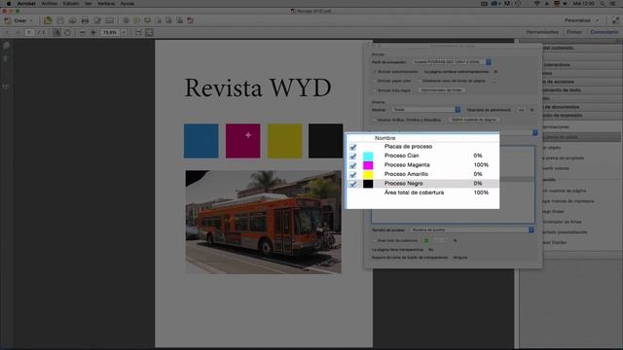
Task: Print the document with the printer icon
Action: pyautogui.click(x=85, y=20)
